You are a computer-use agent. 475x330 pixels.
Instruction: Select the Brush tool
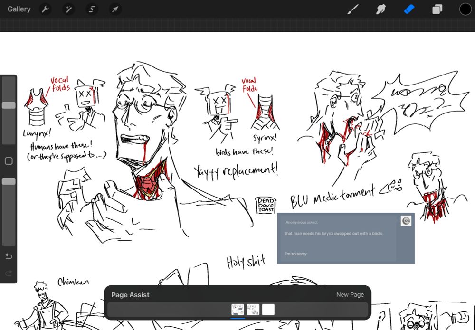tap(353, 9)
